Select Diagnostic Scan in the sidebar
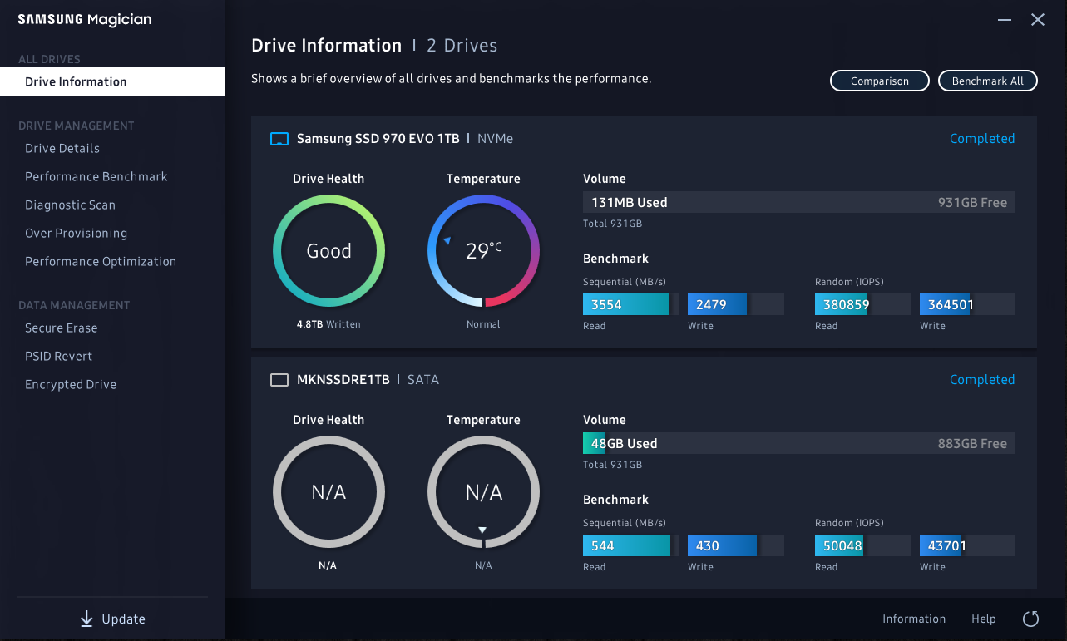The image size is (1067, 641). coord(70,205)
